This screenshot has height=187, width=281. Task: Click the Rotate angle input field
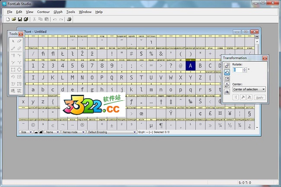click(237, 70)
